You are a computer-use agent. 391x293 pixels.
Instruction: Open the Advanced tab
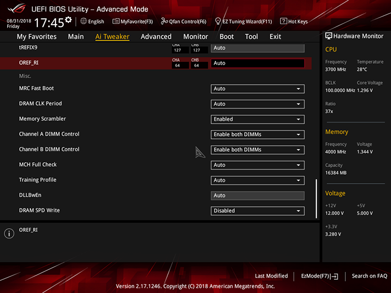coord(156,37)
